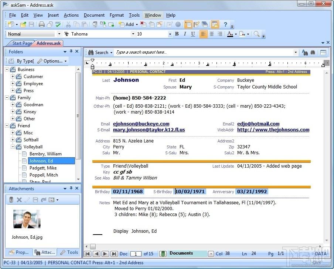The image size is (334, 269).
Task: Go to the last document arrow
Action: (114, 254)
